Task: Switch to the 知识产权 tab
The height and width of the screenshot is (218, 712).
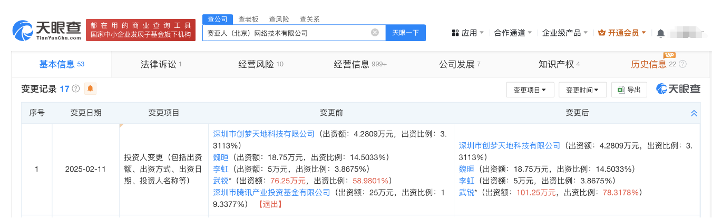Action: pos(559,64)
